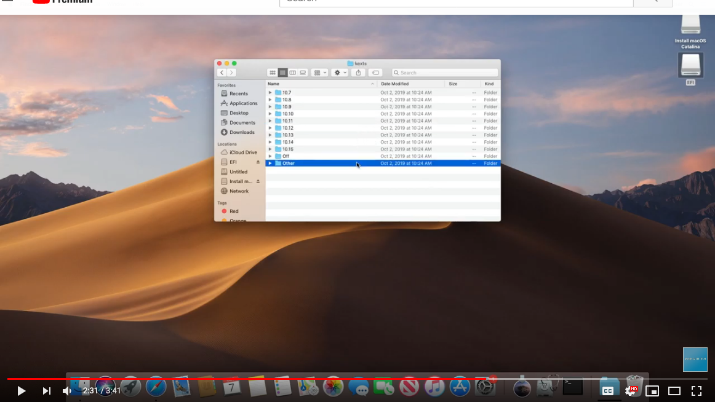The image size is (715, 402).
Task: Expand the 10.13 folder disclosure triangle
Action: pos(270,135)
